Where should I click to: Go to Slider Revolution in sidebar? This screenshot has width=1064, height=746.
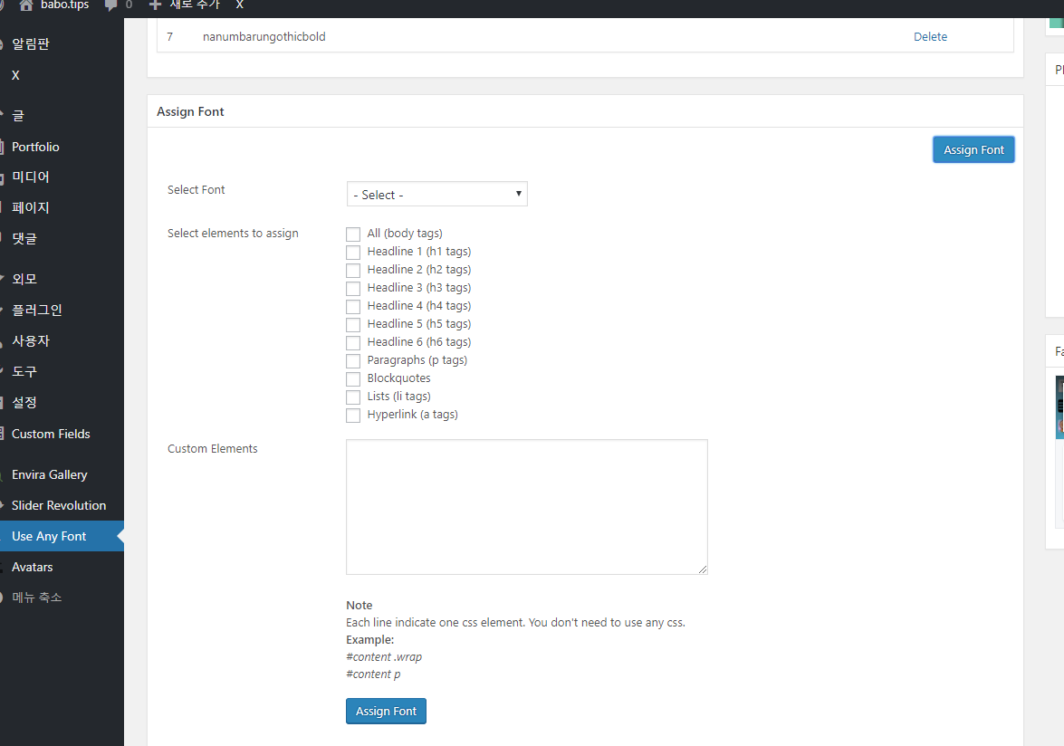[x=59, y=505]
